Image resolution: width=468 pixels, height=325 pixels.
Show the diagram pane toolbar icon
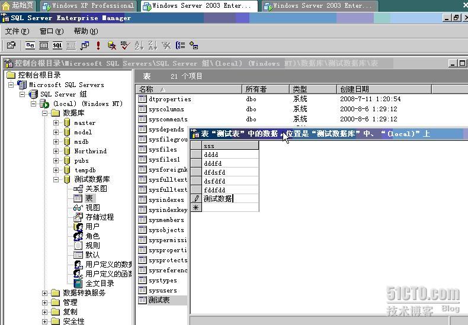pos(30,46)
